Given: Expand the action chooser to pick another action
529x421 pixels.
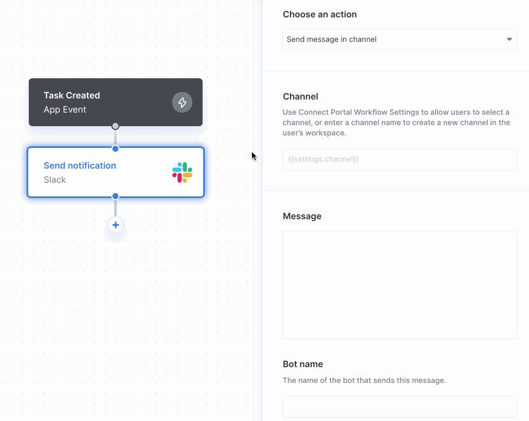Looking at the screenshot, I should (x=400, y=39).
